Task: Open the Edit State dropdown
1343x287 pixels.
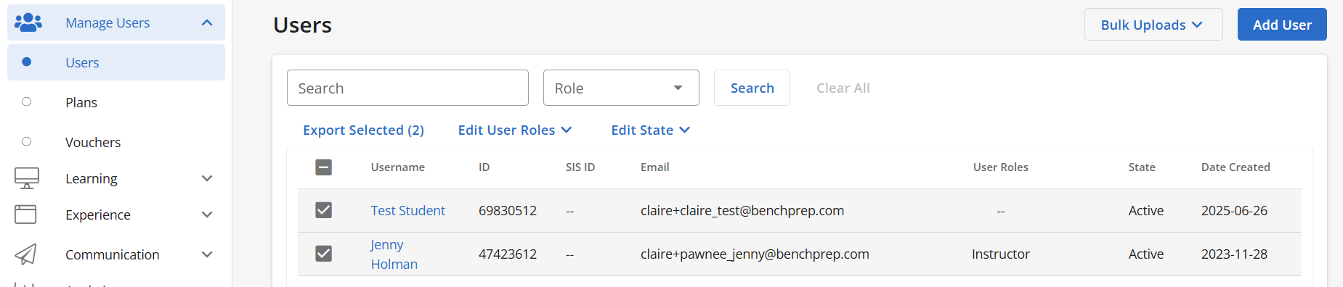Action: (650, 130)
